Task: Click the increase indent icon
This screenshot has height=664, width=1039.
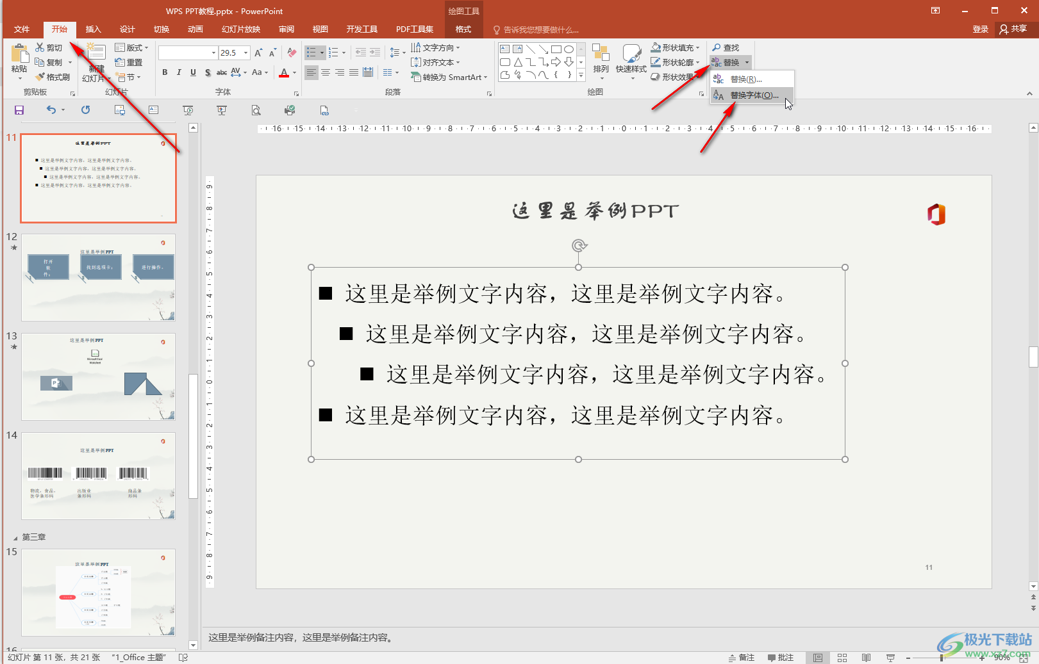Action: pyautogui.click(x=375, y=53)
